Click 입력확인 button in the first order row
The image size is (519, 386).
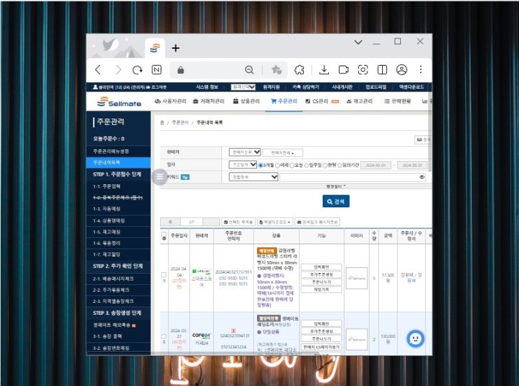pyautogui.click(x=321, y=267)
